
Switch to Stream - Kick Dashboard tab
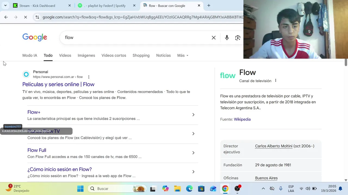(x=37, y=5)
